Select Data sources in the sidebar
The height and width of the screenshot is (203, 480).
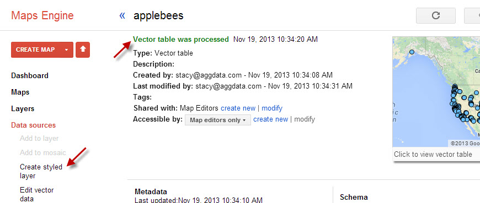pyautogui.click(x=33, y=125)
